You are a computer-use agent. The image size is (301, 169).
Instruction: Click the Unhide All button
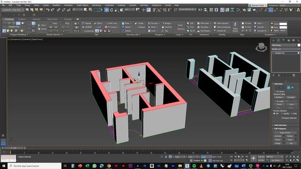(x=220, y=31)
